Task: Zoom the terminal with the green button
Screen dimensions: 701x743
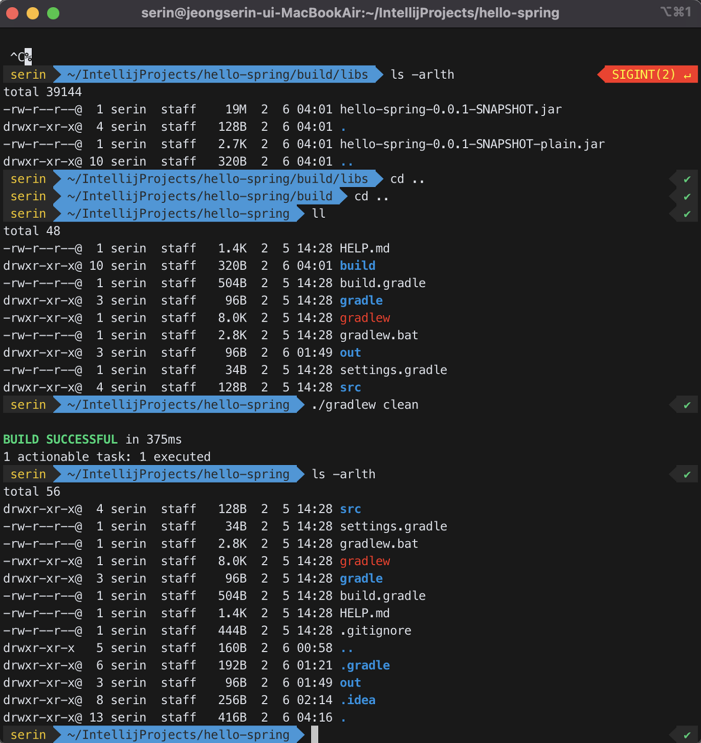Action: (53, 13)
